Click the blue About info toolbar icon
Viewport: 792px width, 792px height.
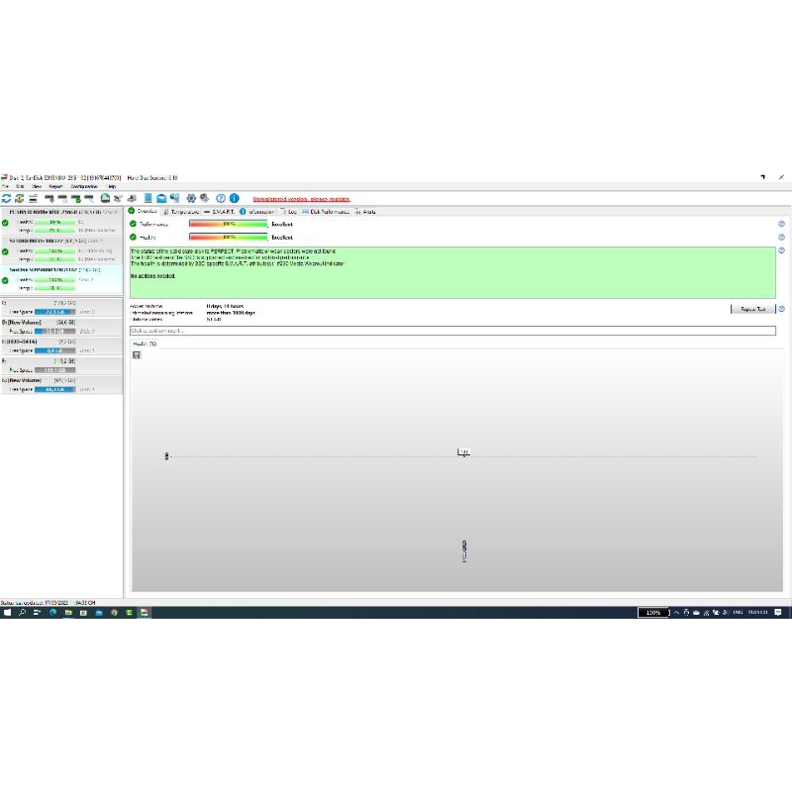(x=234, y=198)
